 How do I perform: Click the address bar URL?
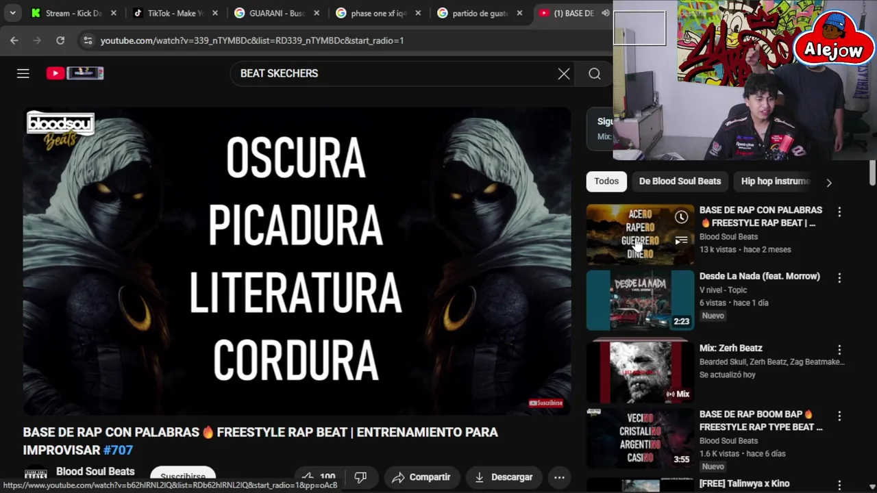(x=252, y=40)
